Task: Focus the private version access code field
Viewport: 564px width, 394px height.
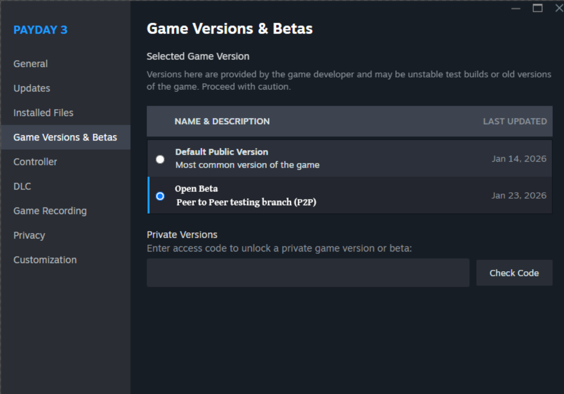Action: (x=308, y=273)
